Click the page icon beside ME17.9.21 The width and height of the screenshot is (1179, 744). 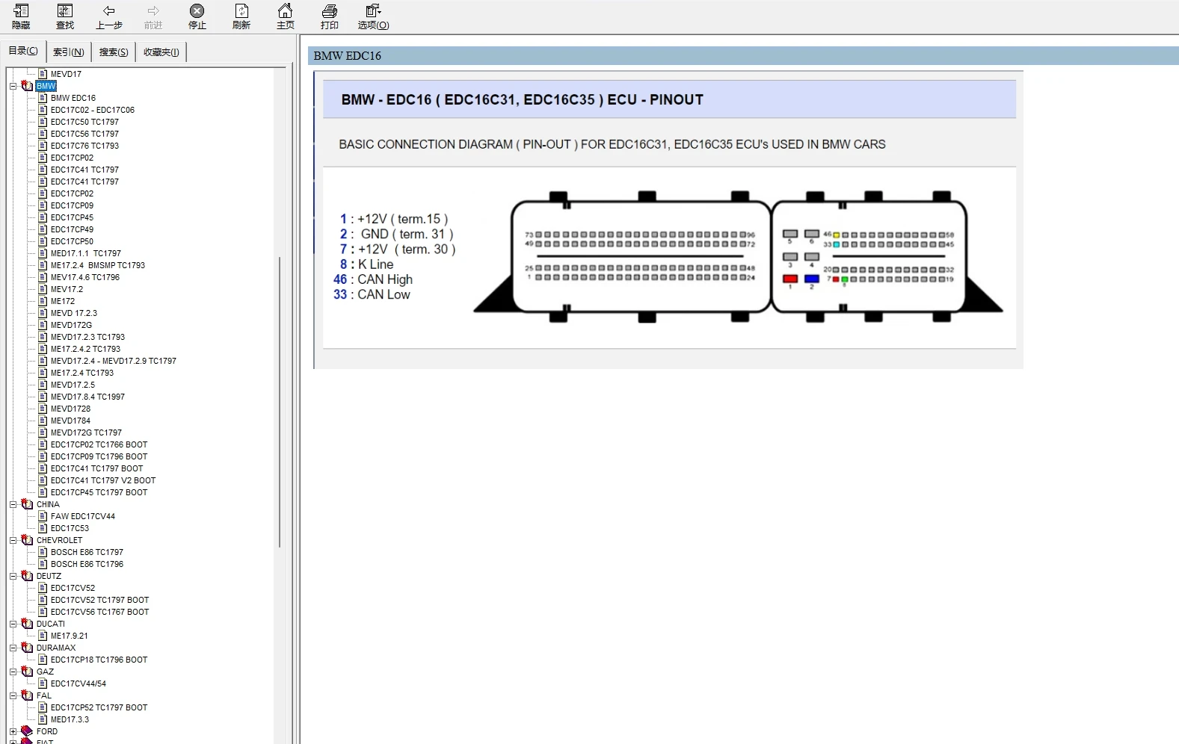pyautogui.click(x=43, y=636)
